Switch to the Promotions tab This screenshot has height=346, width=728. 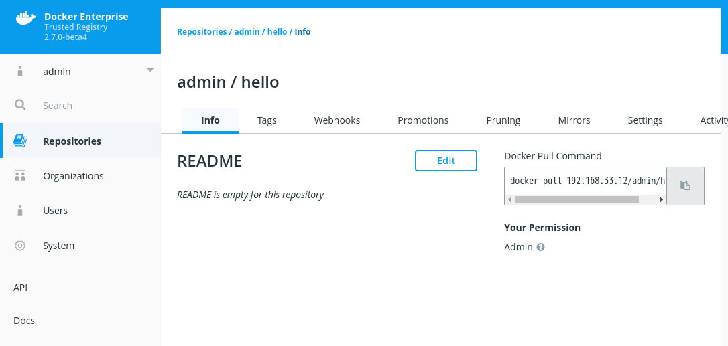(x=423, y=120)
